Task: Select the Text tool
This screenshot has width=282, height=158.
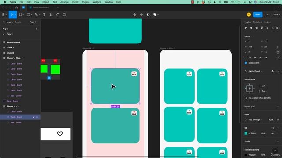Action: pos(44,14)
